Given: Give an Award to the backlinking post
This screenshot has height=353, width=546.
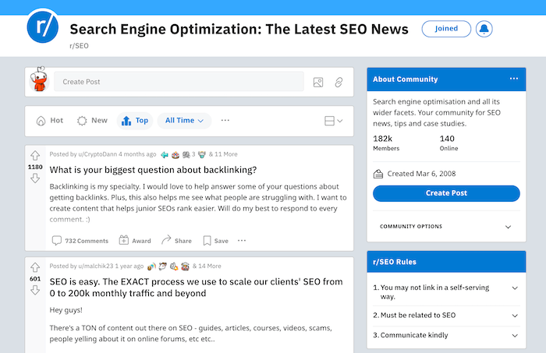Looking at the screenshot, I should coord(135,241).
